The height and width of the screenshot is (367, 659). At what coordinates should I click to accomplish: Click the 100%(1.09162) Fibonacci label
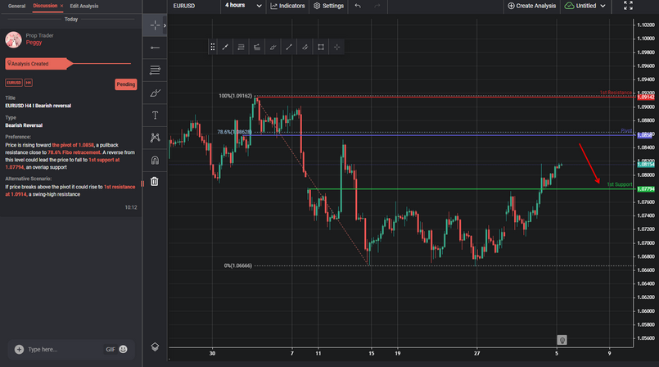236,96
